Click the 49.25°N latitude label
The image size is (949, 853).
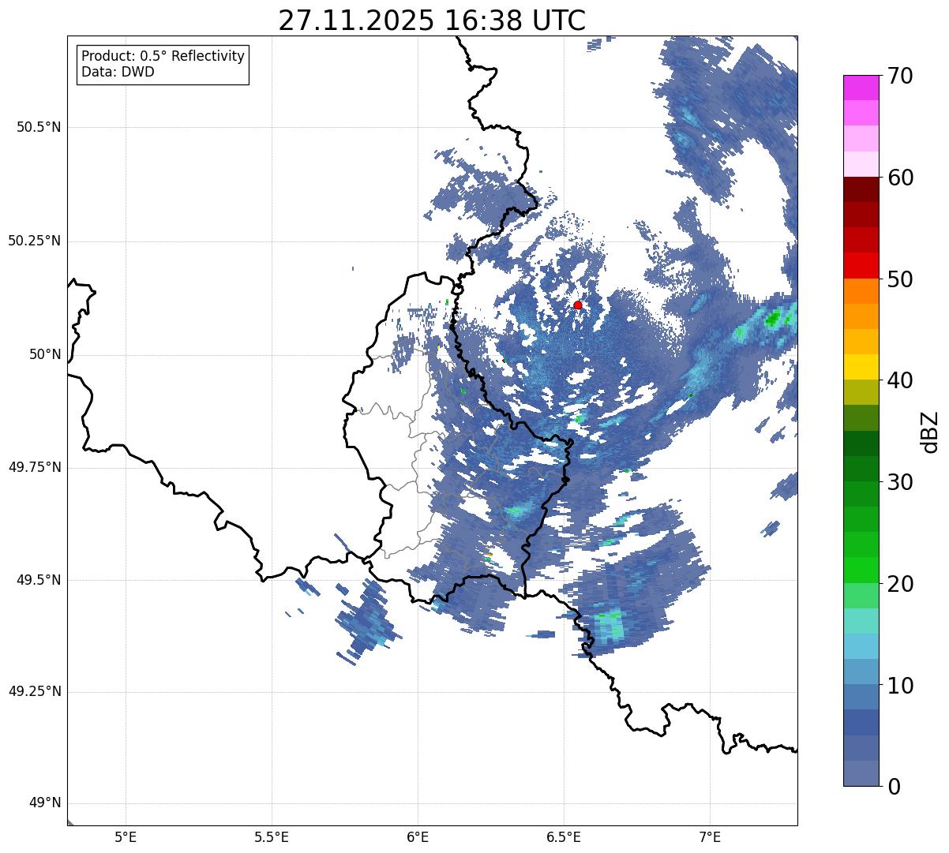pos(35,691)
